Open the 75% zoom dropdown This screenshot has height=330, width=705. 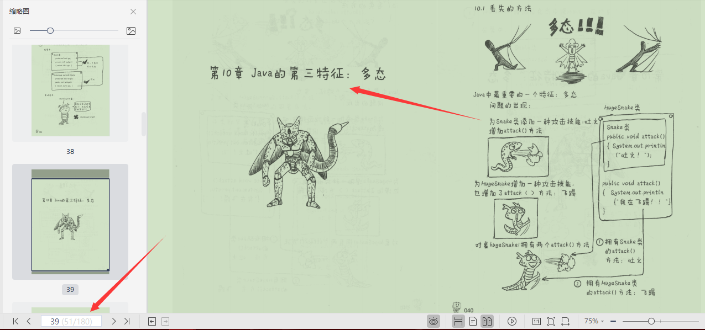click(594, 321)
